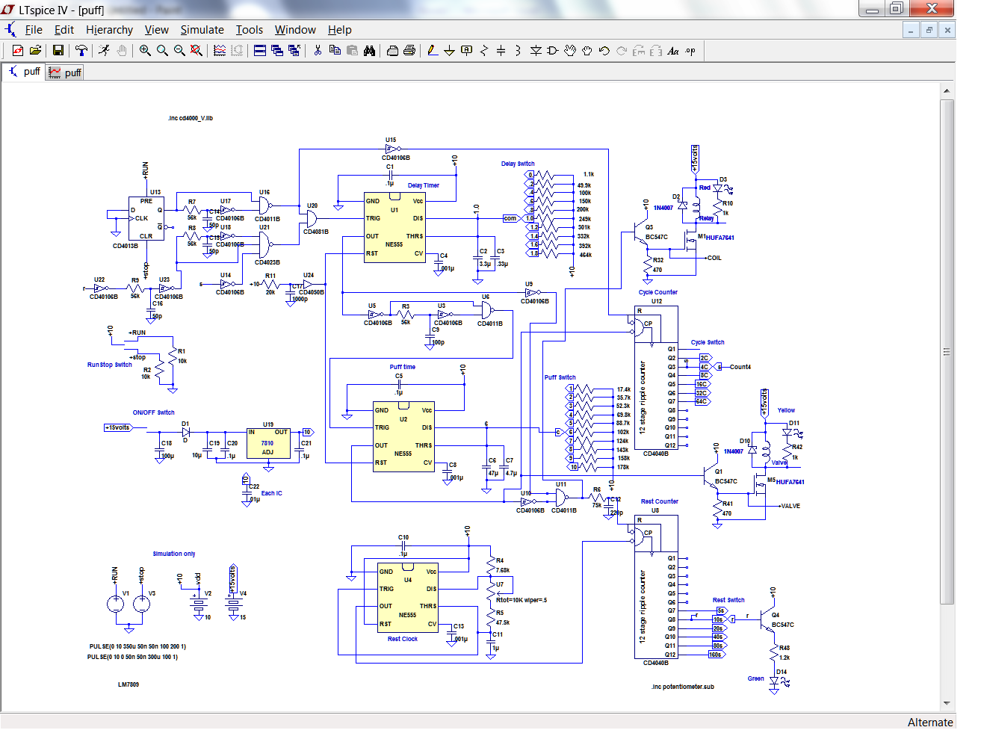
Task: Click the 'ON/OFF Switch' label
Action: [153, 412]
